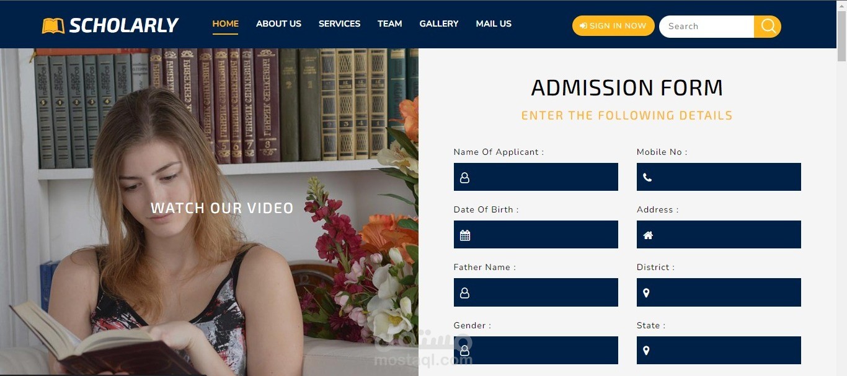Screen dimensions: 847x376
Task: Click into the Mobile No input
Action: (x=719, y=177)
